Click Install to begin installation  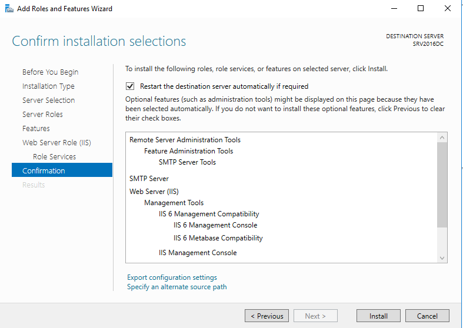(378, 316)
